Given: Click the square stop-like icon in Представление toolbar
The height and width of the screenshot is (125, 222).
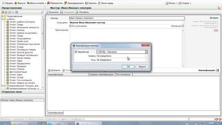Looking at the screenshot, I should (9, 12).
